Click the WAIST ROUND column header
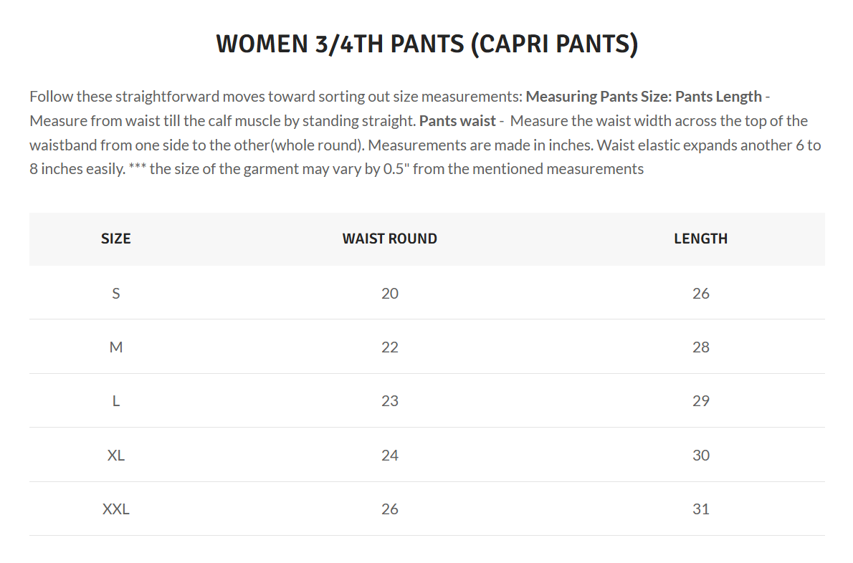This screenshot has width=853, height=563. 390,239
